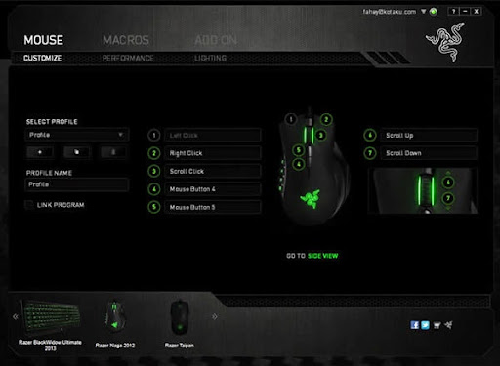Switch to the Macros tab
Viewport: 500px width, 366px height.
pos(126,40)
